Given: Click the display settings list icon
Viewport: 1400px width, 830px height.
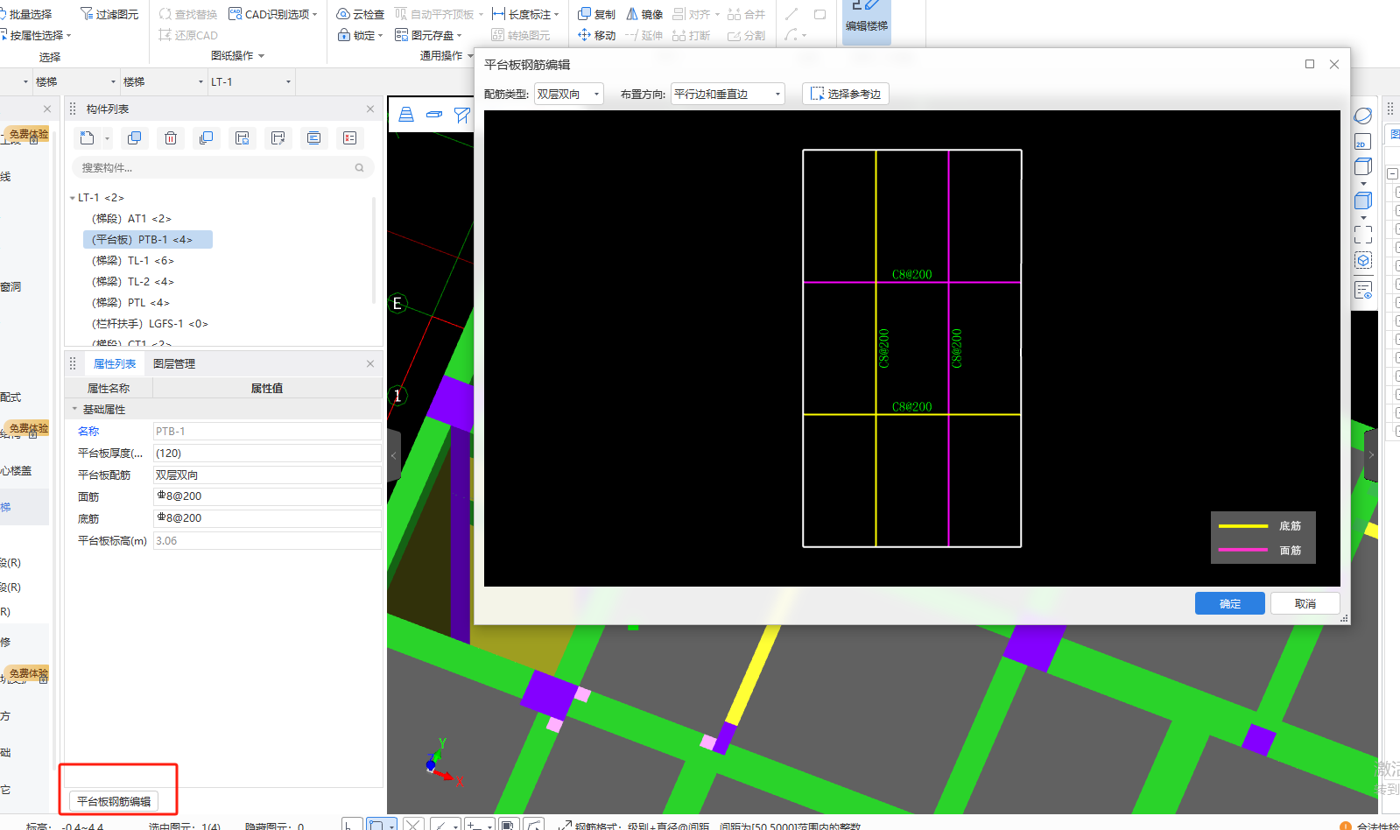Looking at the screenshot, I should coord(1363,290).
